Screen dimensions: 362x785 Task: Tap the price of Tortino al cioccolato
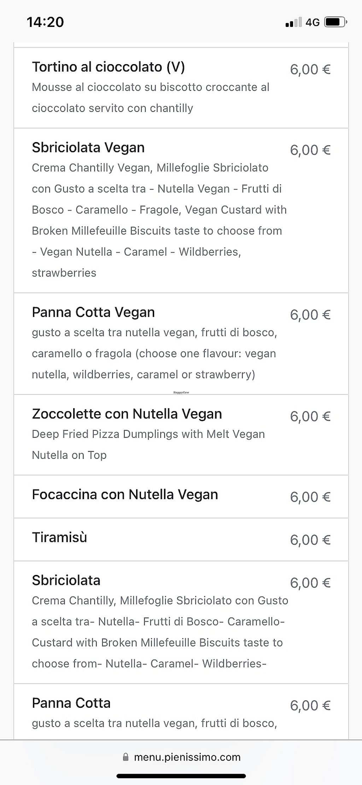pos(310,69)
